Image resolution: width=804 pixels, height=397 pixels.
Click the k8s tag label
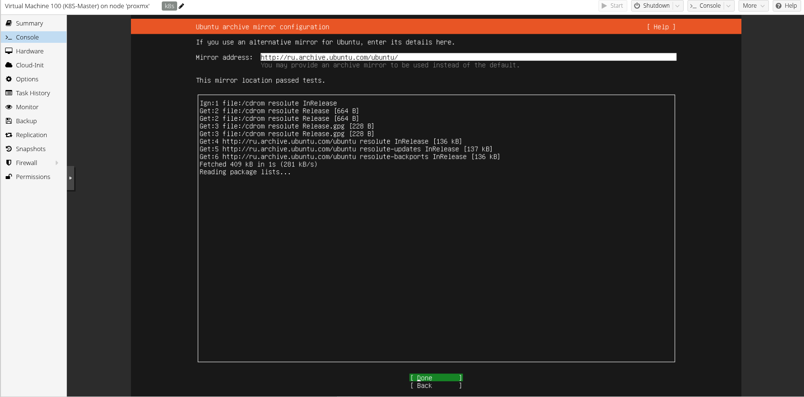(169, 6)
